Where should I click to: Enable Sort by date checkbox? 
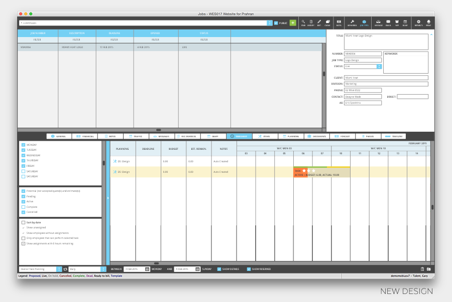coord(23,222)
